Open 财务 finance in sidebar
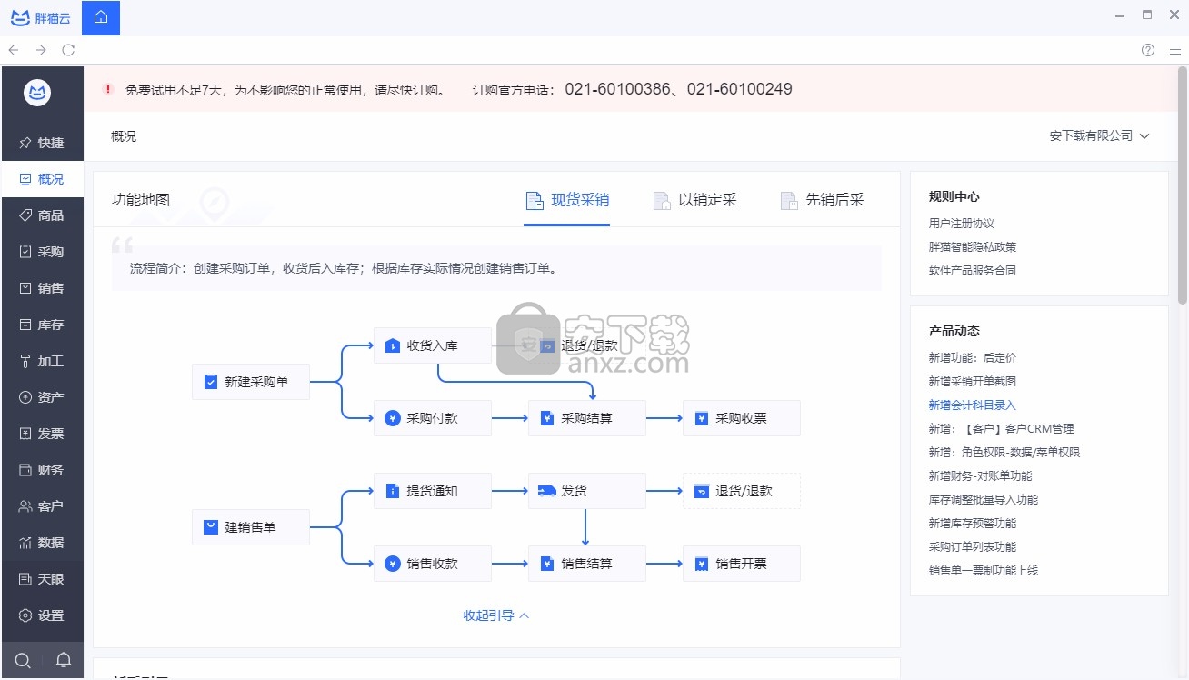1189x680 pixels. click(42, 470)
